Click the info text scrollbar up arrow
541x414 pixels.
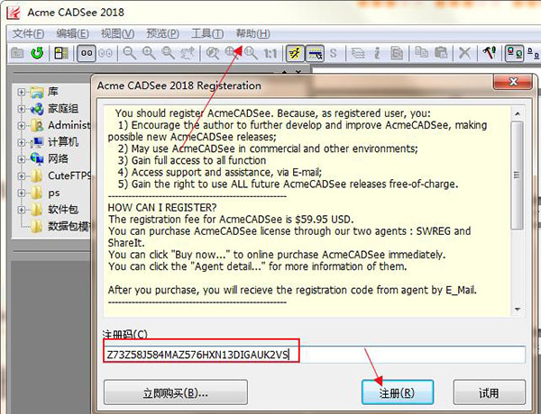click(x=518, y=113)
